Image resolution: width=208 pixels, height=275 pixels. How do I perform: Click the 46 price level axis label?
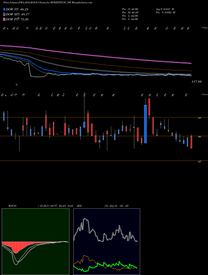point(199,137)
